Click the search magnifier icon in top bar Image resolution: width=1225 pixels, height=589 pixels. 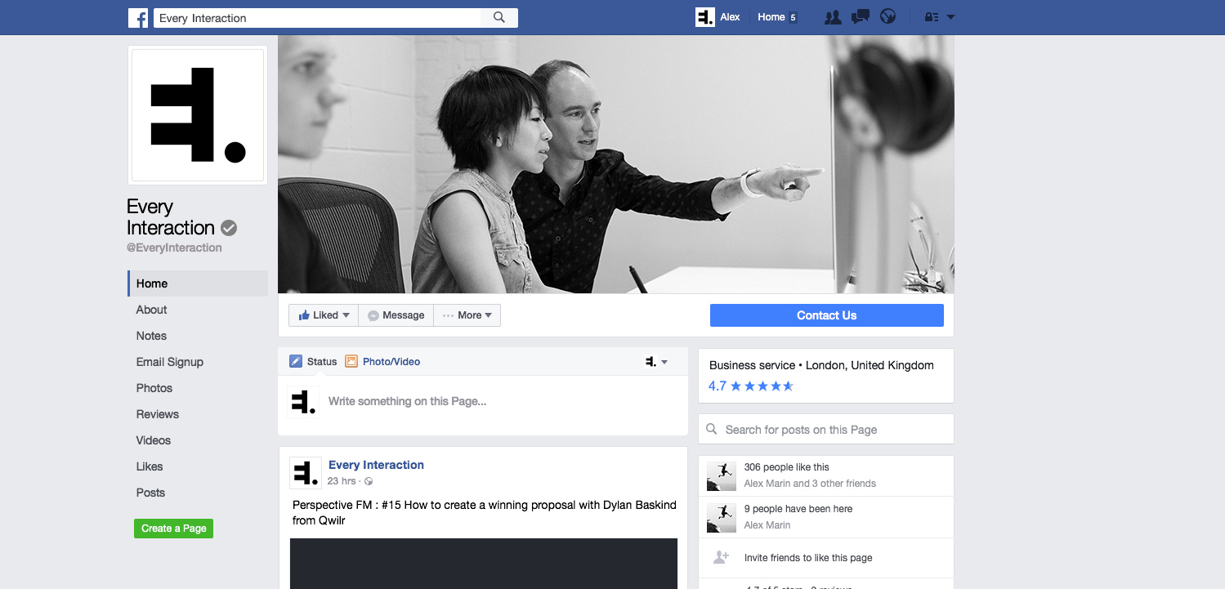[x=499, y=18]
